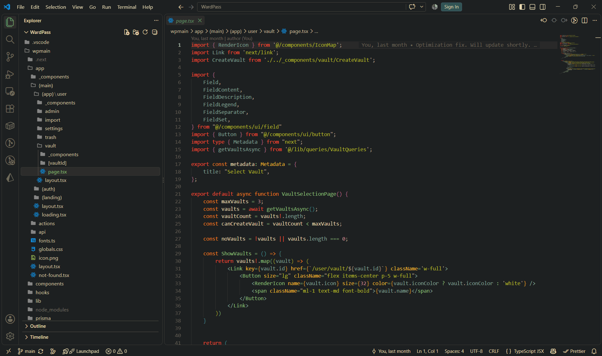Expand the (auth) folder
The width and height of the screenshot is (602, 356).
[48, 189]
